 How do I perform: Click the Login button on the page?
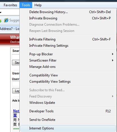coord(16,91)
